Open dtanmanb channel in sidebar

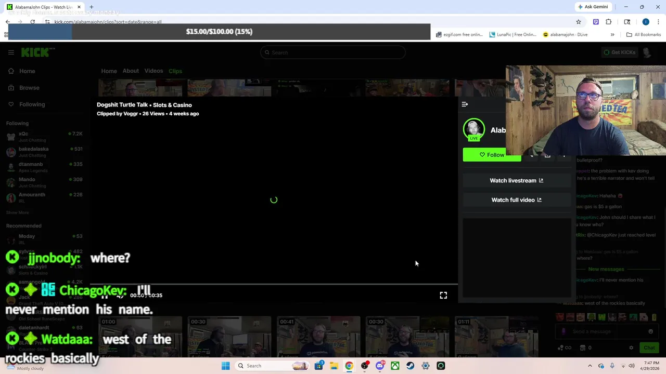(44, 167)
